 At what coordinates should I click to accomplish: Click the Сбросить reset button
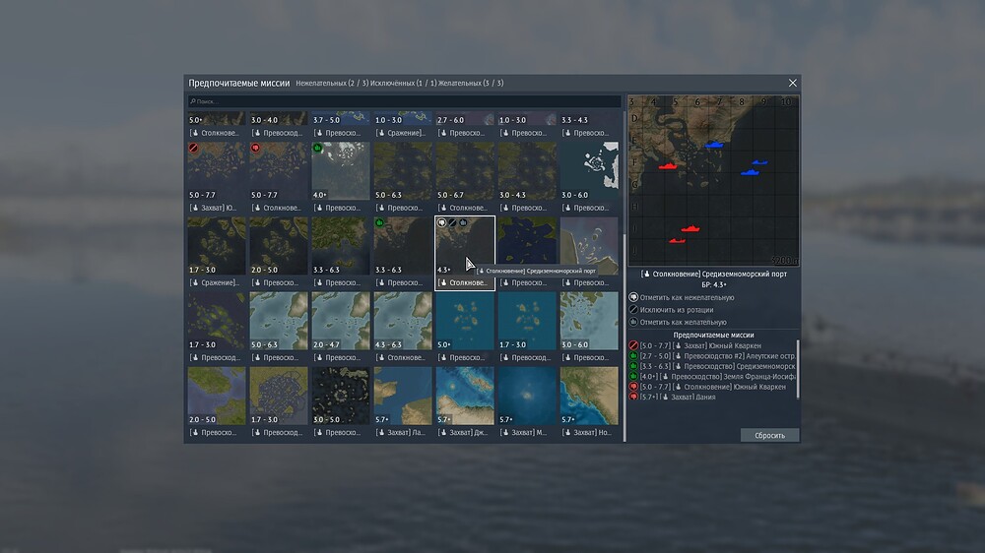coord(769,435)
